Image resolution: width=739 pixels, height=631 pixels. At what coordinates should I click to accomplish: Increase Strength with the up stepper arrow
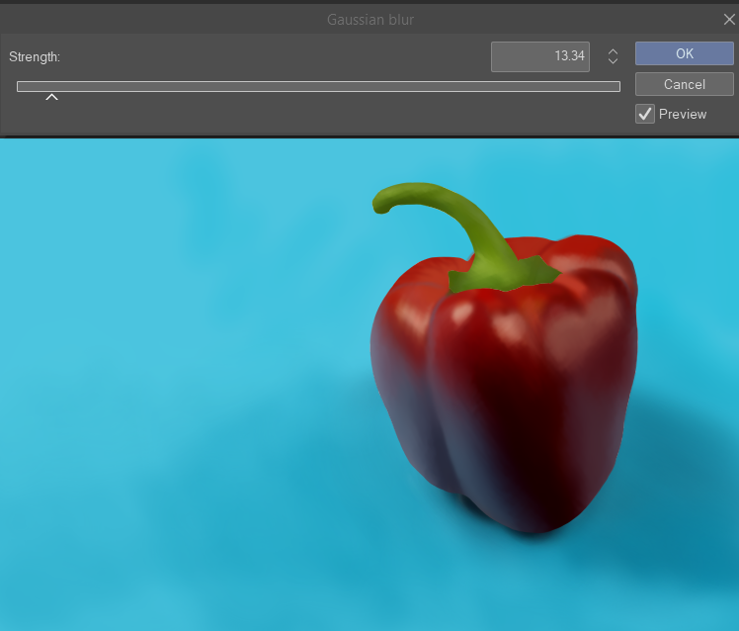613,51
